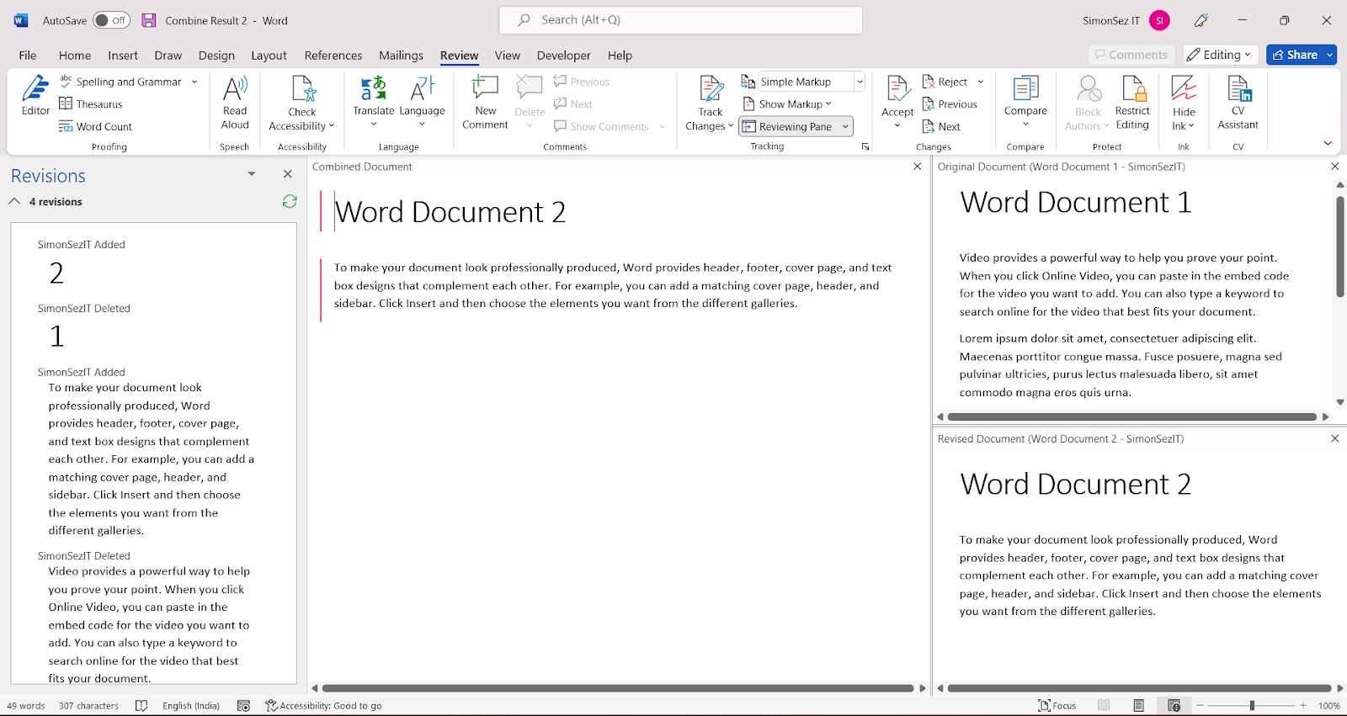Click the zoom in plus button

(x=1303, y=705)
